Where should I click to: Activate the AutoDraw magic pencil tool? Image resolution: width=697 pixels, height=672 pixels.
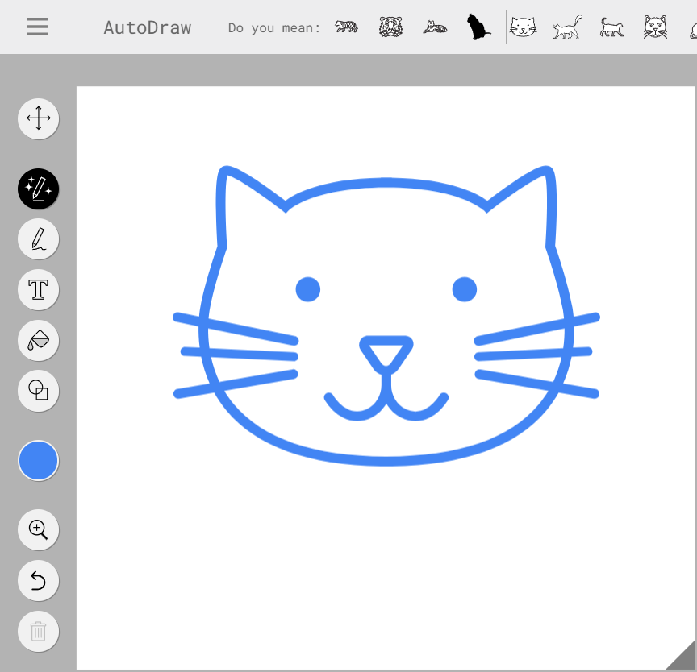(38, 189)
